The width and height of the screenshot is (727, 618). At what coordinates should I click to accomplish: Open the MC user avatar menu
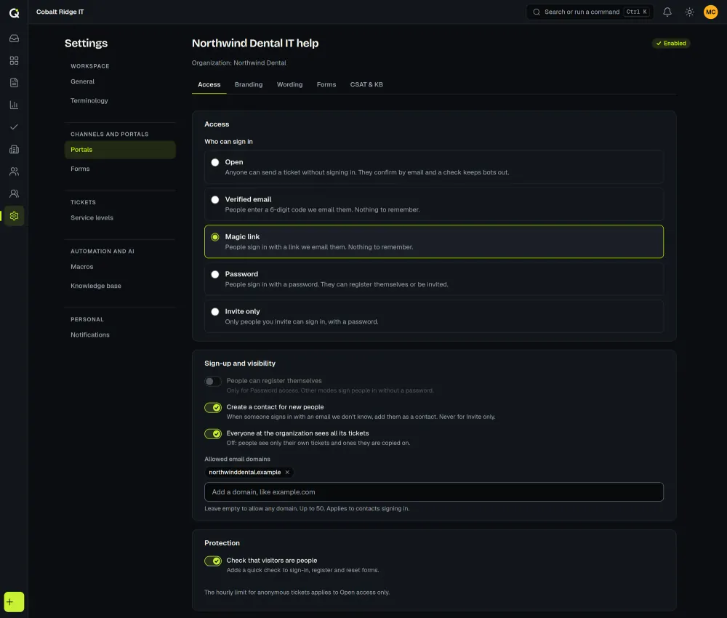point(711,12)
